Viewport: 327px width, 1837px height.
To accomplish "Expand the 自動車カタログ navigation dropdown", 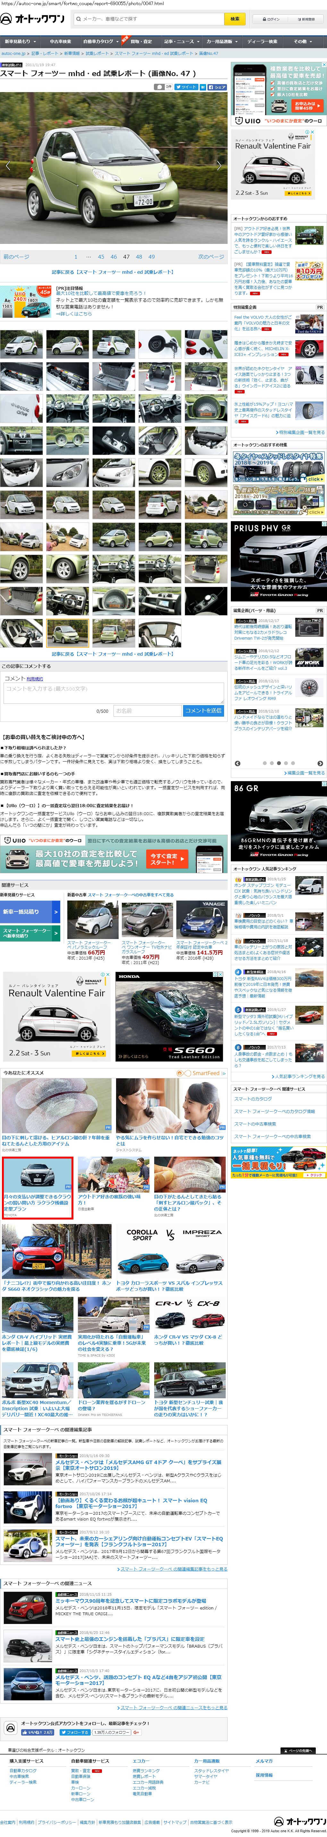I will (100, 41).
